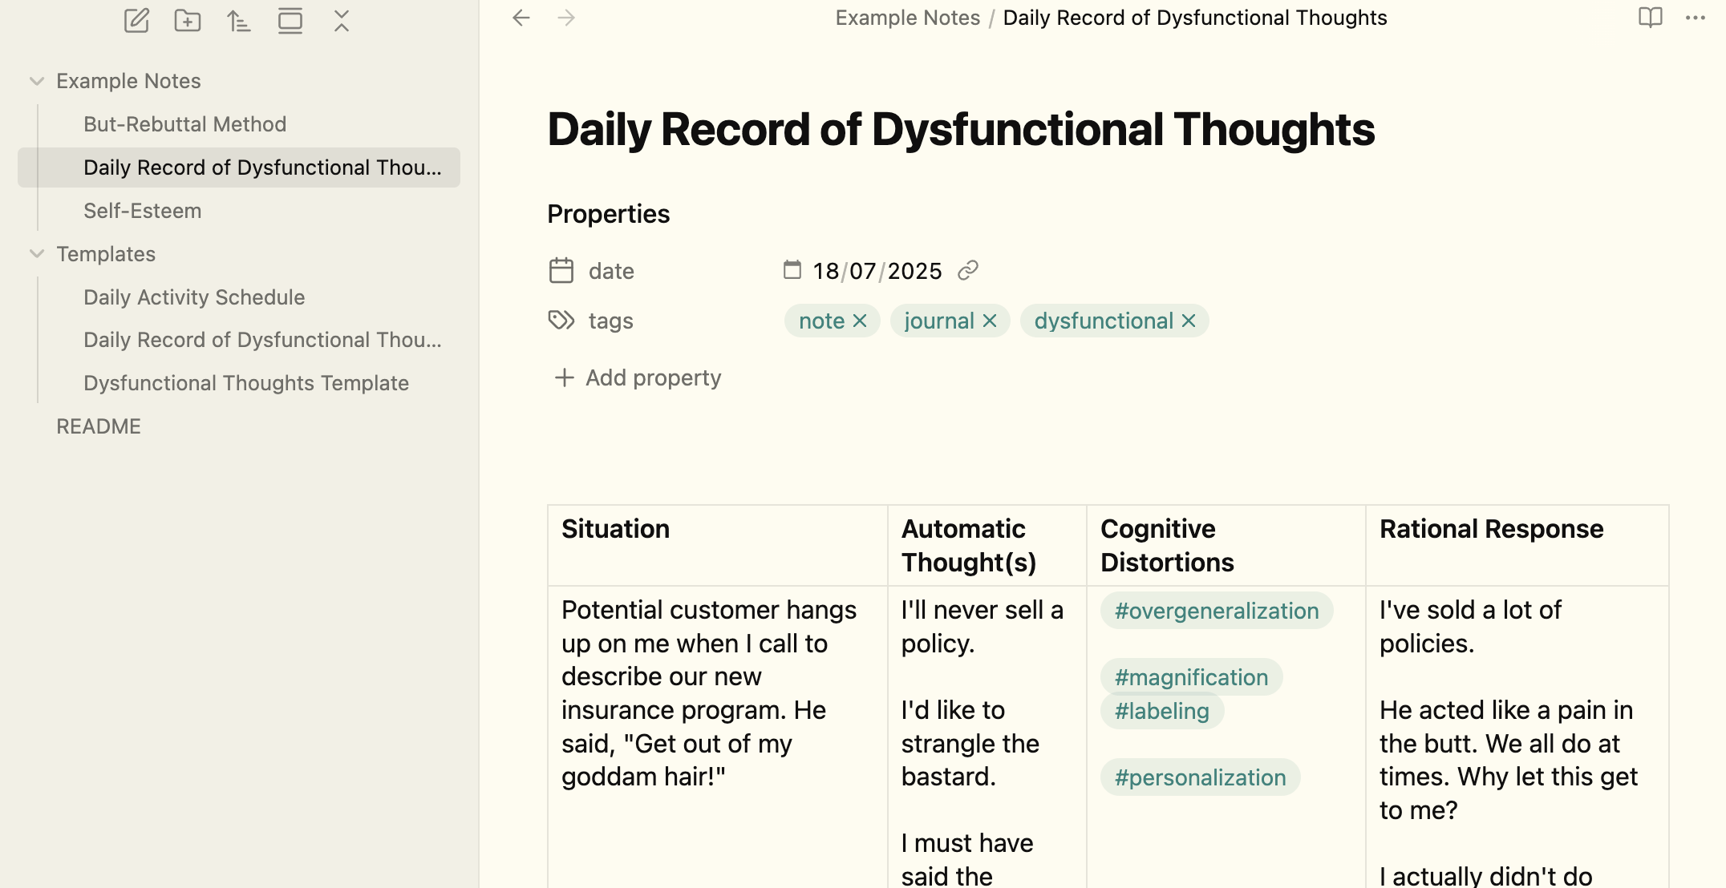Remove the note tag

click(x=860, y=321)
